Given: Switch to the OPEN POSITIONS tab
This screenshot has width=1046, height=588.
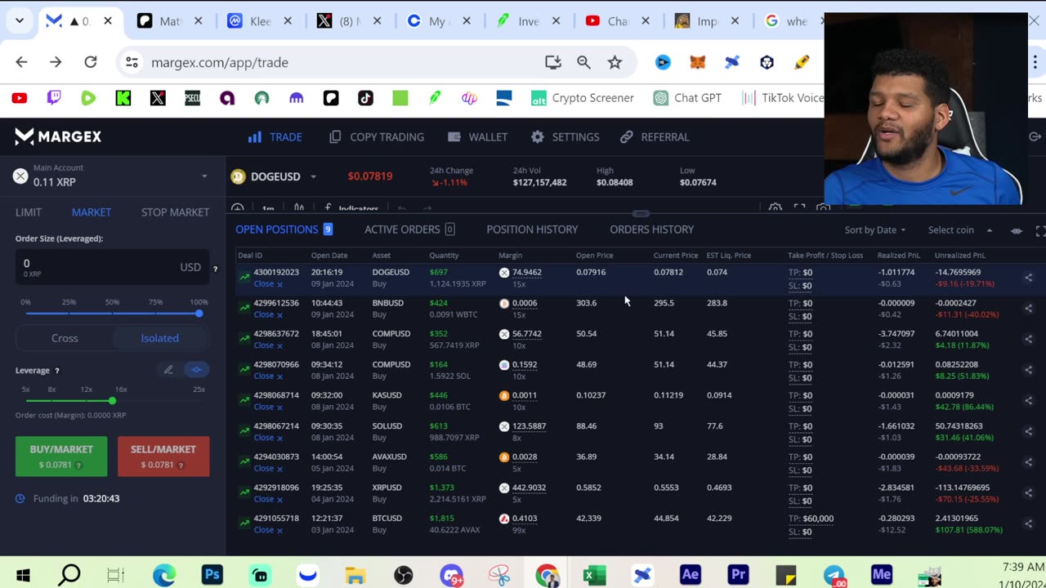Looking at the screenshot, I should pyautogui.click(x=284, y=229).
